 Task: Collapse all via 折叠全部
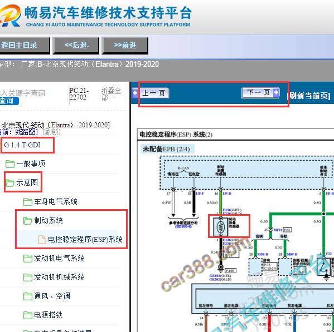point(111,94)
